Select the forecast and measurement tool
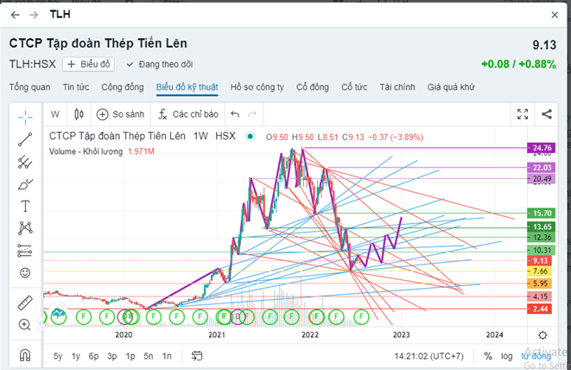This screenshot has width=571, height=370. click(x=25, y=251)
